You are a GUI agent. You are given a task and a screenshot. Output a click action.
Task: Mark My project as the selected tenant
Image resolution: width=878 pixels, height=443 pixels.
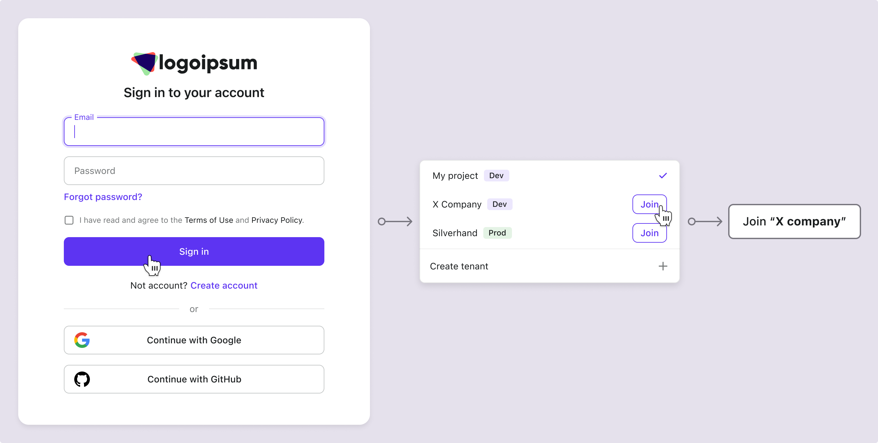point(455,175)
